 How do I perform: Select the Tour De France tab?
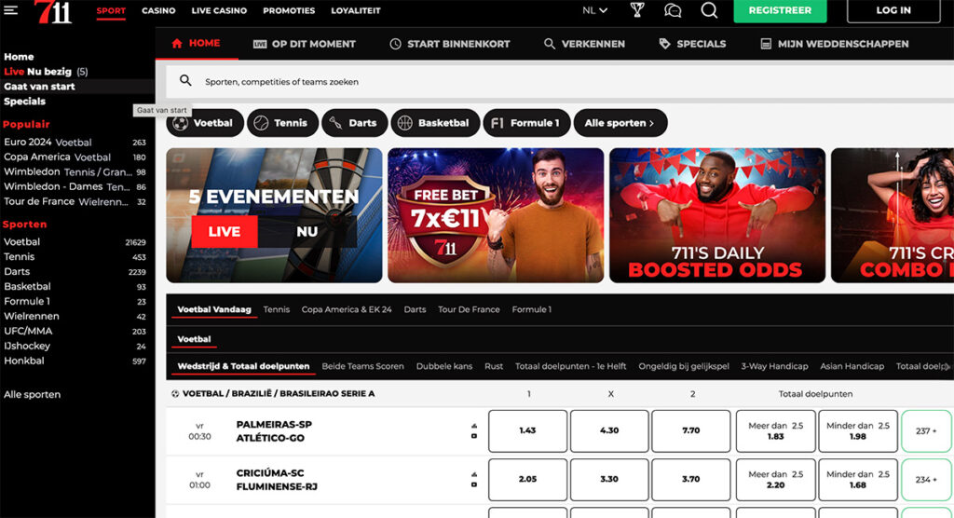coord(469,309)
